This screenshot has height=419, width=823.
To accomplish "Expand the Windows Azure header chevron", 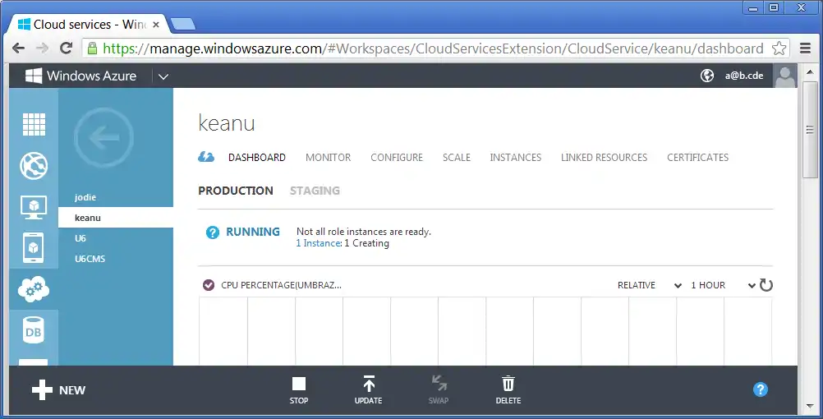I will coord(163,76).
